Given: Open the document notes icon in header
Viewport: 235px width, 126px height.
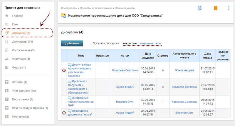Looking at the screenshot, I should pyautogui.click(x=200, y=8).
